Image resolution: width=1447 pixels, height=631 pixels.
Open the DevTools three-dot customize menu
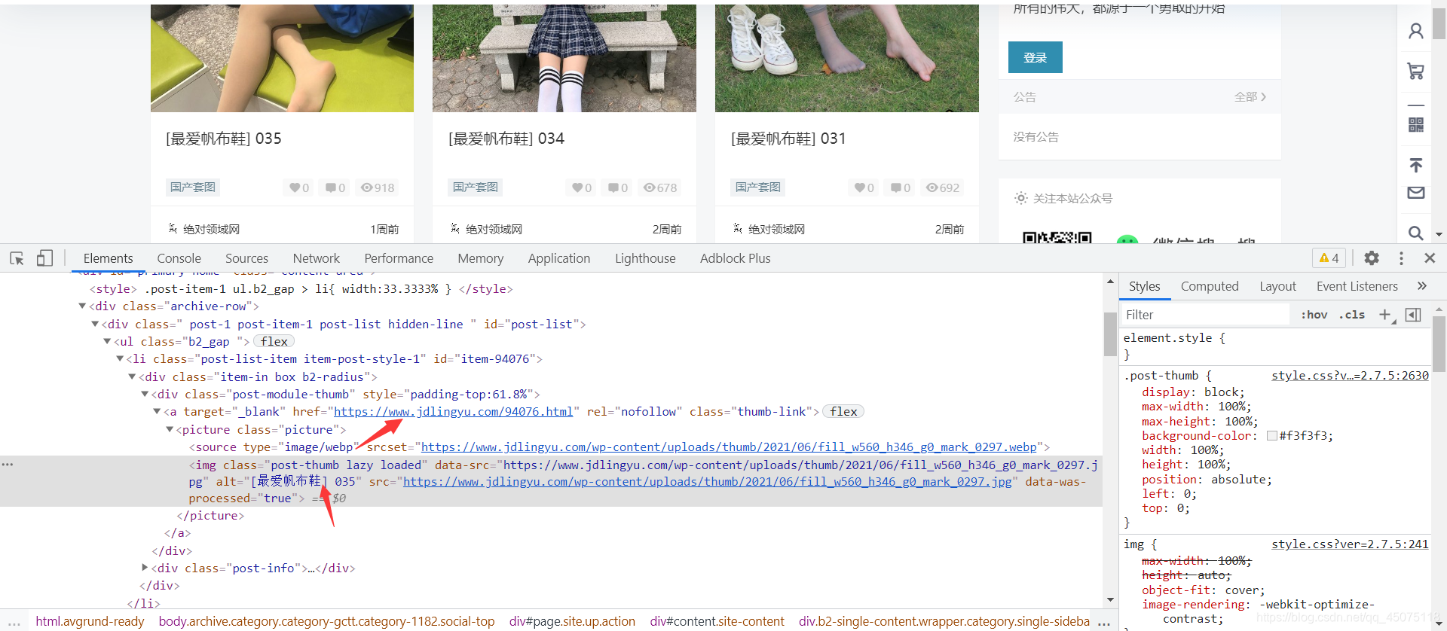[1401, 258]
